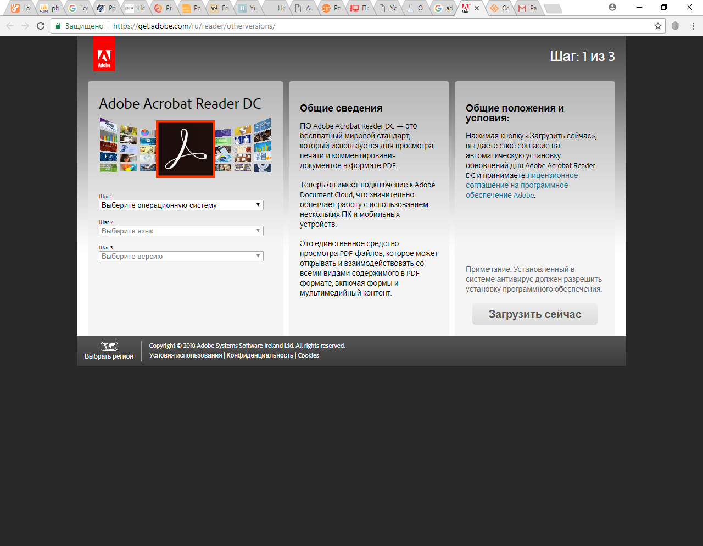The image size is (703, 546).
Task: Click the Примечание antivirus note text
Action: click(x=534, y=279)
